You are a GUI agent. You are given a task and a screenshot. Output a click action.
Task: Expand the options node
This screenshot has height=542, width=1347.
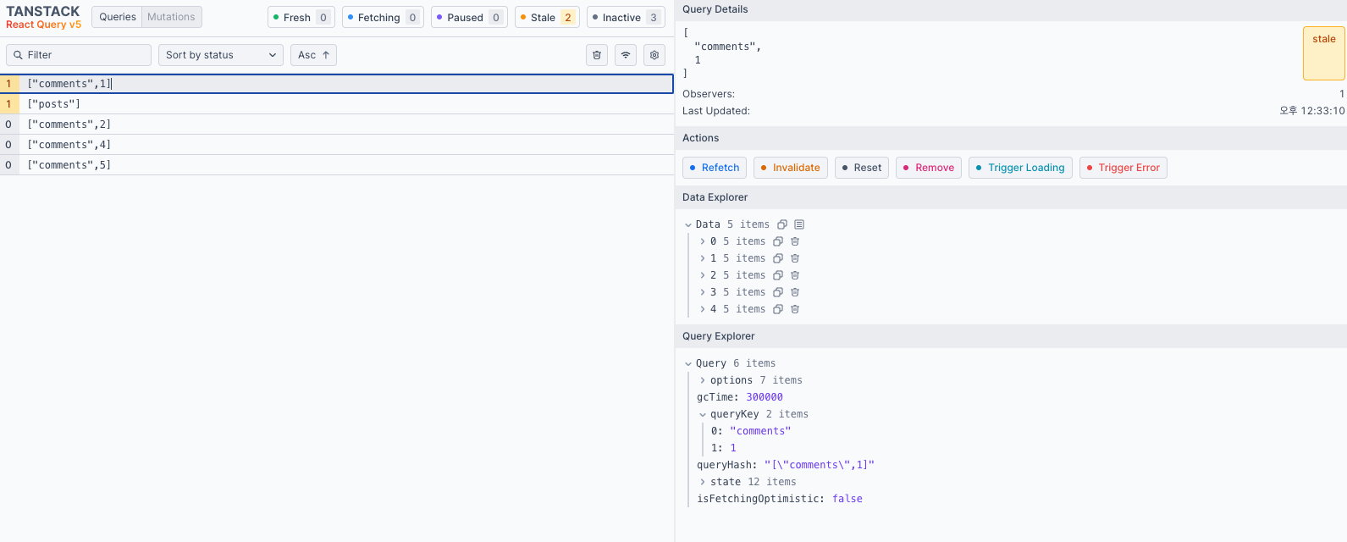tap(703, 380)
